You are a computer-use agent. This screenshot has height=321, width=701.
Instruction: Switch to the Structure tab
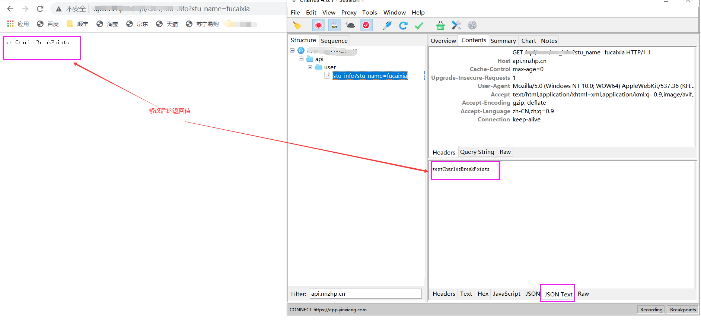(x=303, y=40)
